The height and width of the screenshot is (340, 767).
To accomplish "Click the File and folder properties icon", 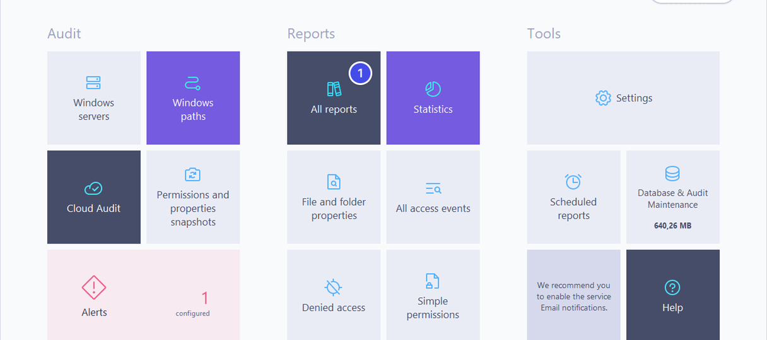I will coord(334,181).
